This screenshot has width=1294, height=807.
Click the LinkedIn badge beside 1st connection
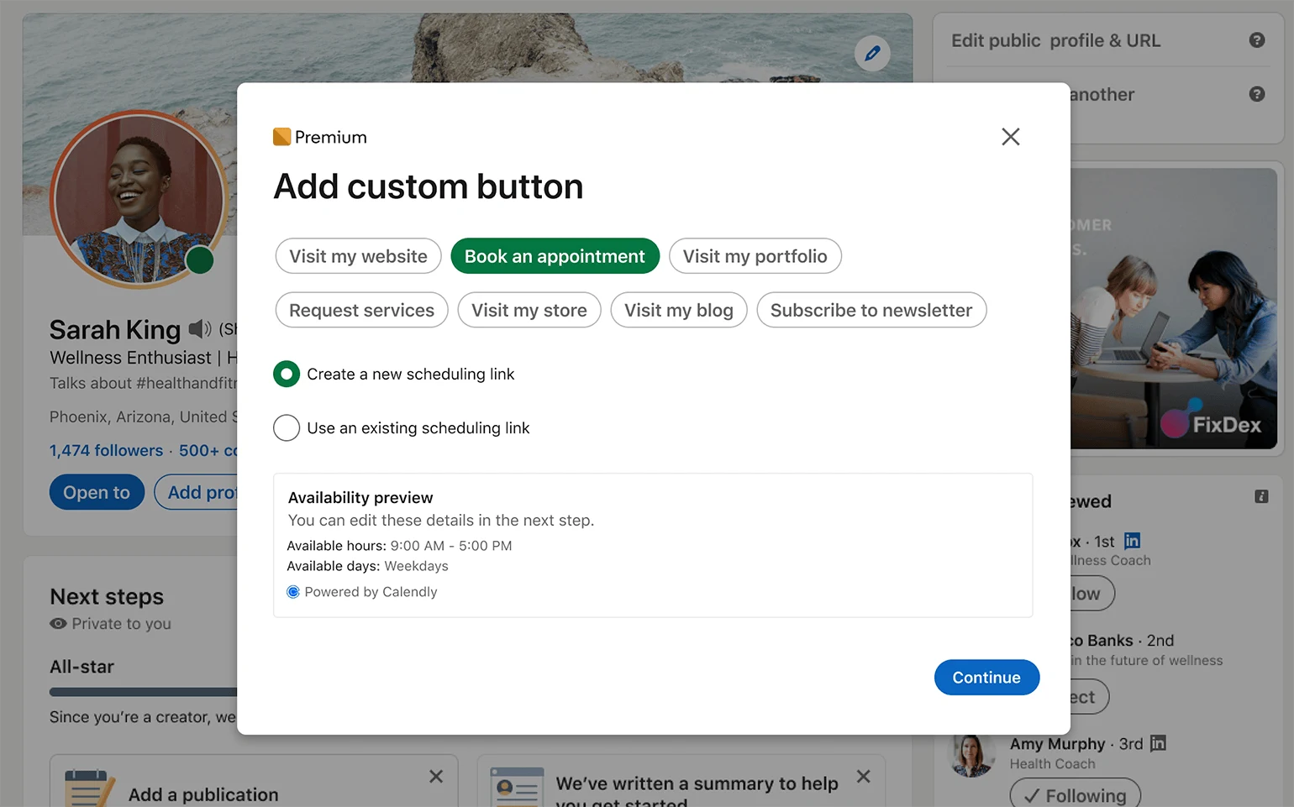tap(1132, 541)
